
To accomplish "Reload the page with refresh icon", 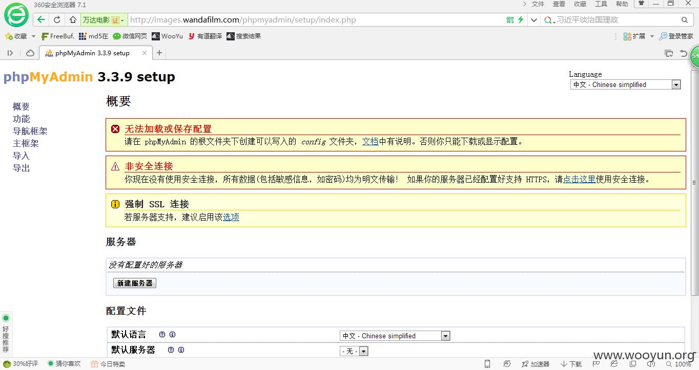I will click(57, 20).
